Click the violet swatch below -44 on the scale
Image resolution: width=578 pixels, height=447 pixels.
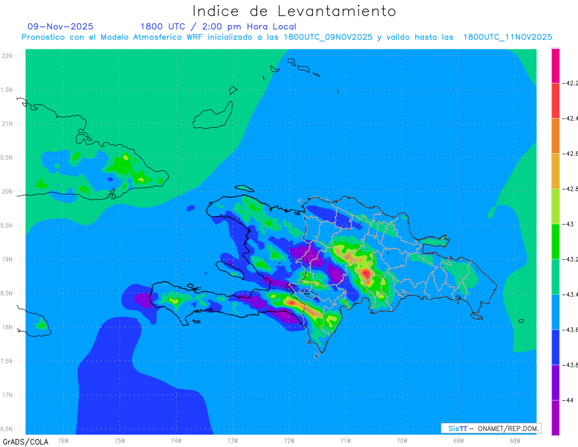pyautogui.click(x=555, y=417)
